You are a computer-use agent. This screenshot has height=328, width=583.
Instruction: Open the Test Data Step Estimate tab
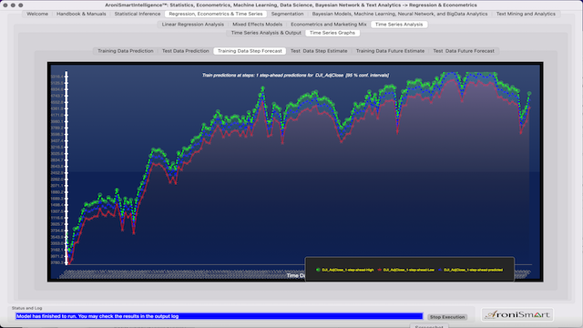pos(319,51)
